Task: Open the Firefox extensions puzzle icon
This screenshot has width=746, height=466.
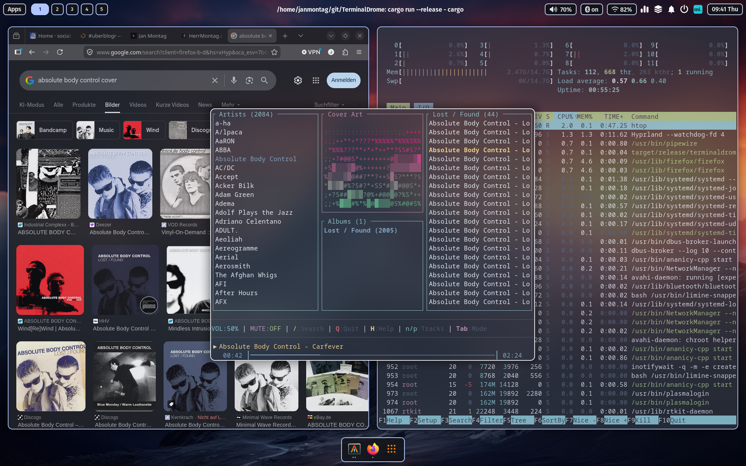Action: pyautogui.click(x=345, y=52)
